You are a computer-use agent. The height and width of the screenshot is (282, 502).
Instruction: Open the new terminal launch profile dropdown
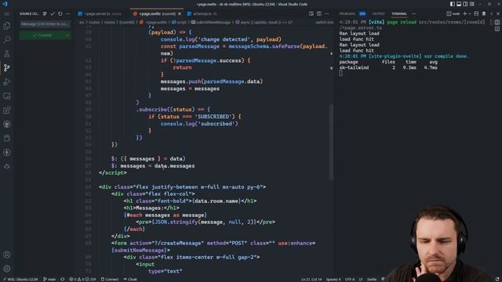[469, 14]
